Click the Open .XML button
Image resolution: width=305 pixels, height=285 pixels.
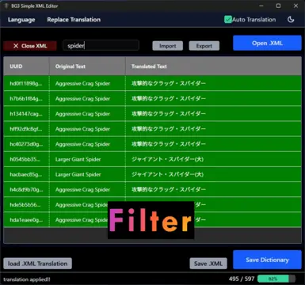267,43
